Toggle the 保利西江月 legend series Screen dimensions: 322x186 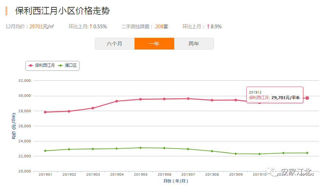point(42,66)
